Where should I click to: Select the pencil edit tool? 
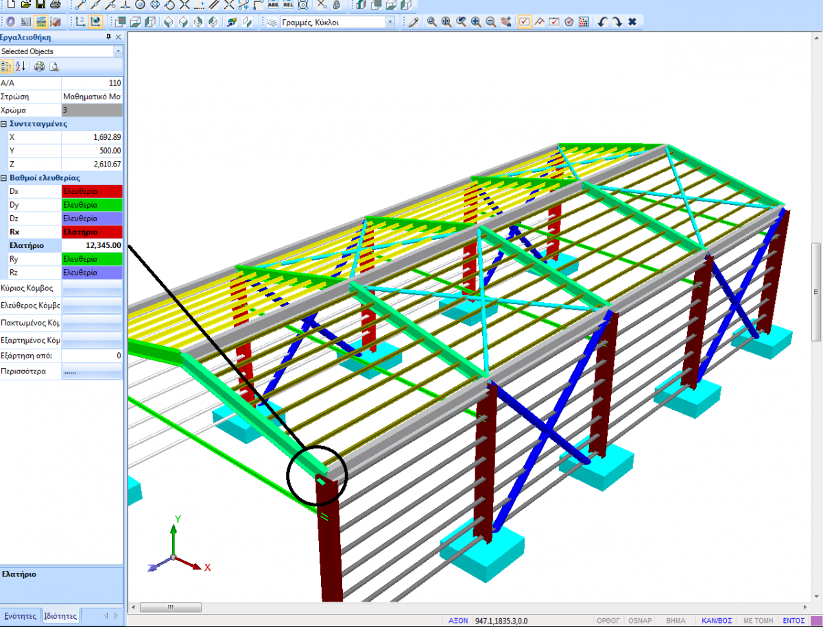[413, 22]
